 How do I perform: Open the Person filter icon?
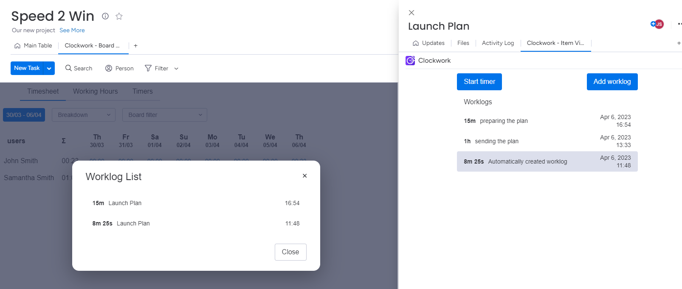109,68
